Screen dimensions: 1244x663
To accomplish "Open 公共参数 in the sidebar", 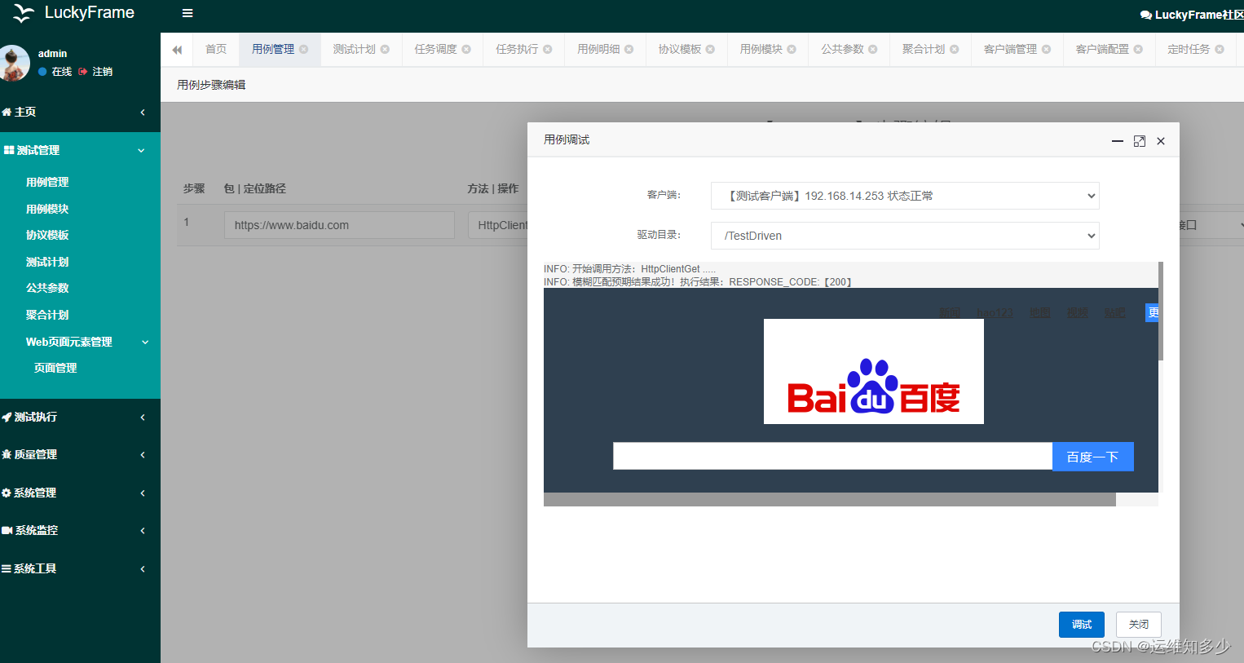I will tap(47, 288).
